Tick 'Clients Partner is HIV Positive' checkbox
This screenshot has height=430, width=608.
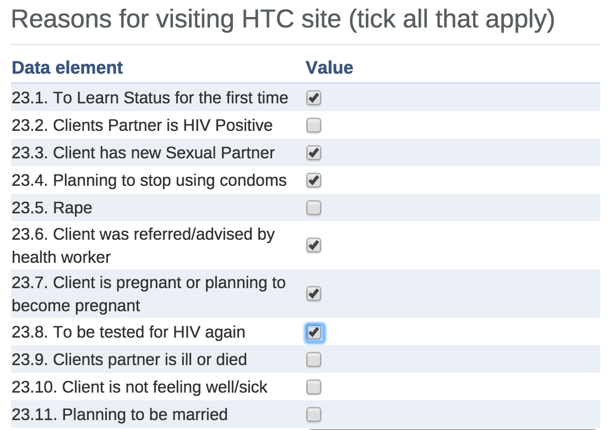[x=313, y=126]
